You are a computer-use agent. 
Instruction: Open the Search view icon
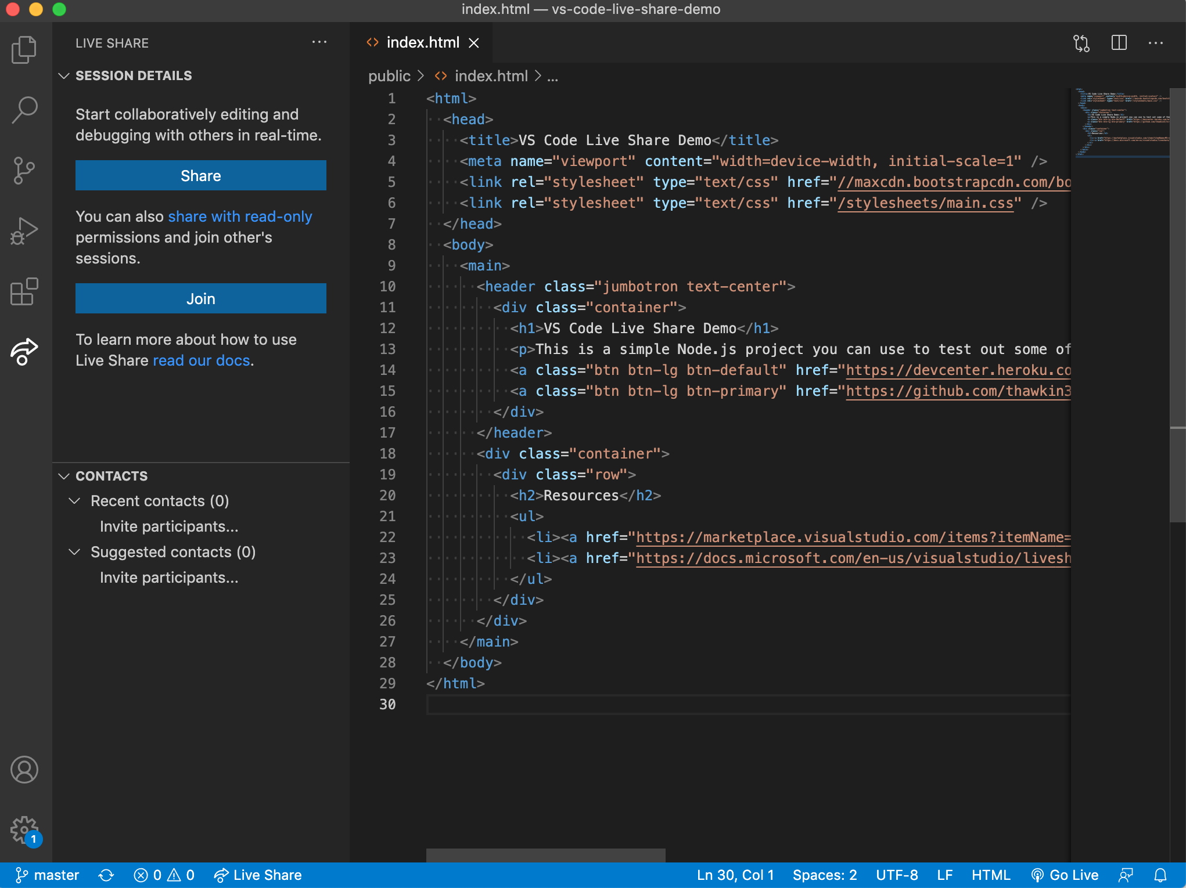[24, 110]
